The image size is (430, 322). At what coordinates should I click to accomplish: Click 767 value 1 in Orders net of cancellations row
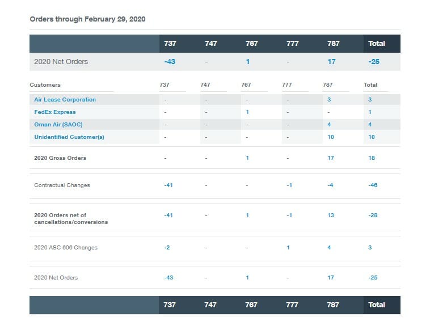coord(247,215)
